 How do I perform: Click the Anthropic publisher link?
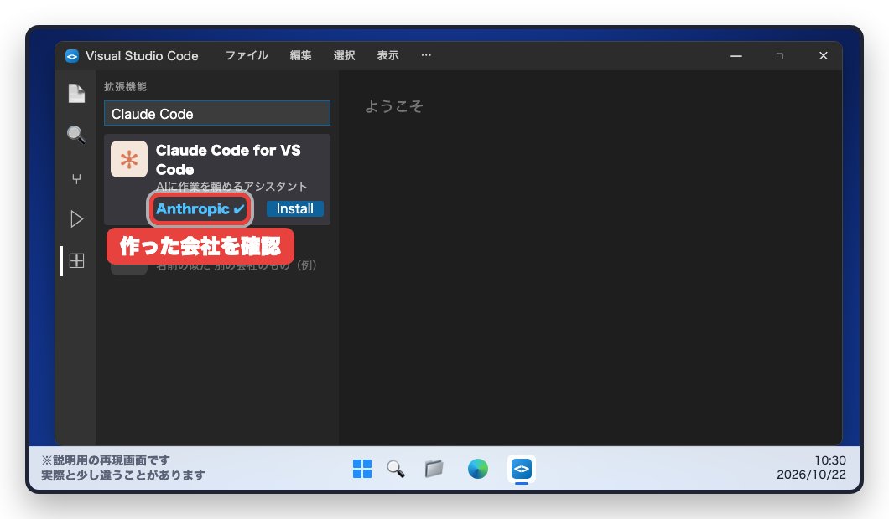200,208
